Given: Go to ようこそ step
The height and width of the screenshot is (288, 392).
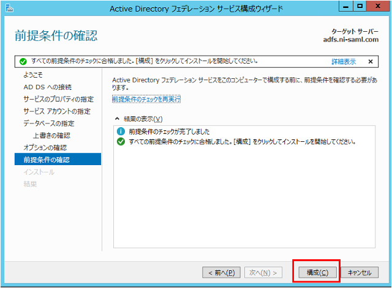Looking at the screenshot, I should point(33,75).
